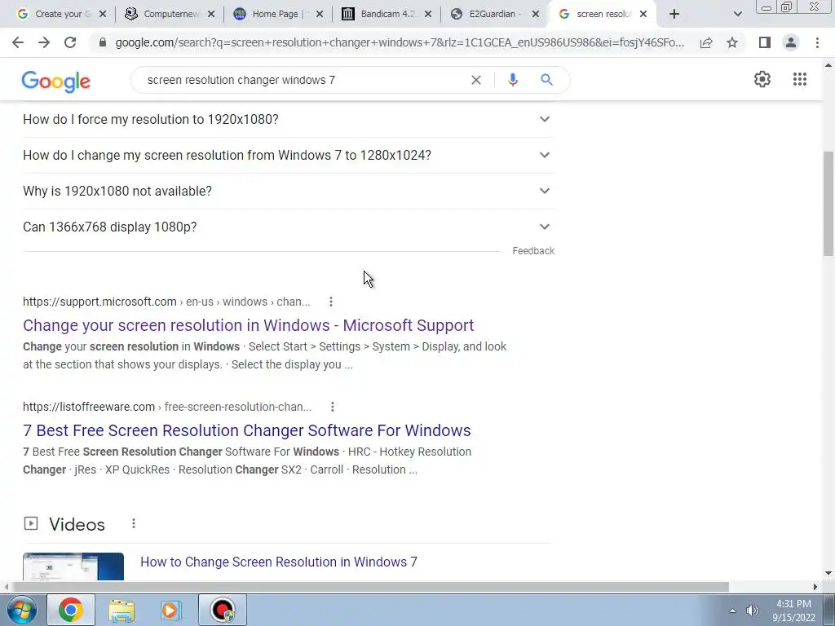
Task: Submit search with magnifier icon
Action: [x=546, y=80]
